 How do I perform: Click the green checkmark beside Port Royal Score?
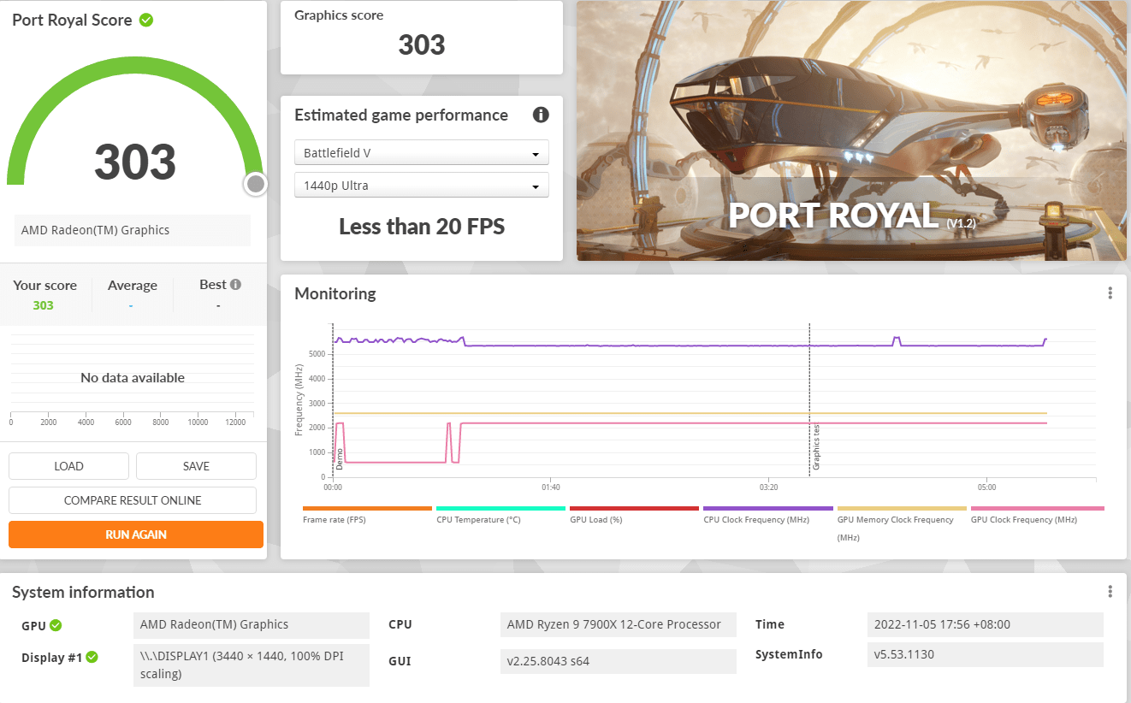(x=146, y=20)
